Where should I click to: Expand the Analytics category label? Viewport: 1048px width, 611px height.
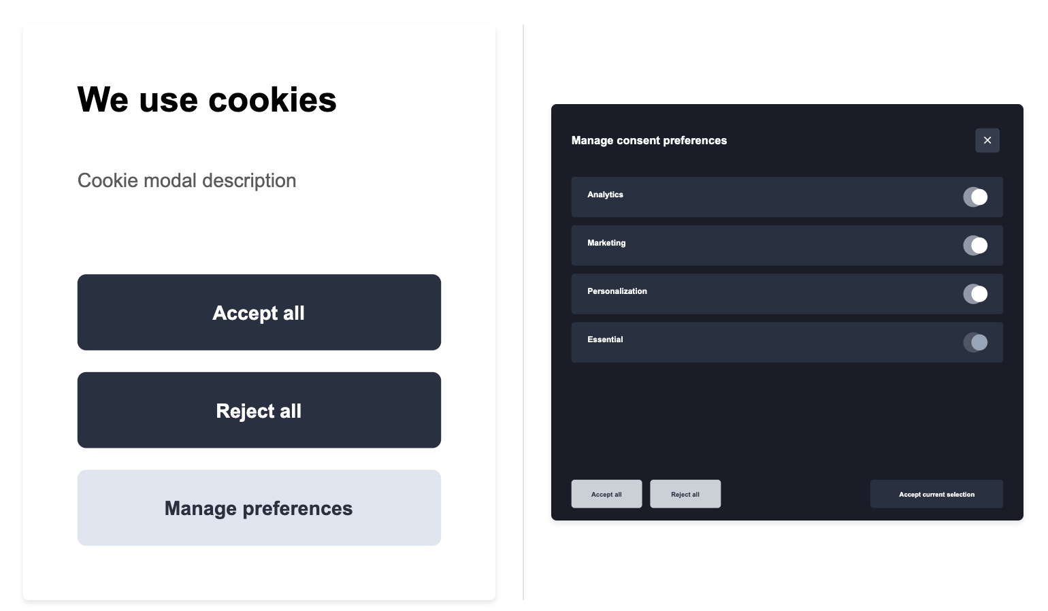click(605, 195)
